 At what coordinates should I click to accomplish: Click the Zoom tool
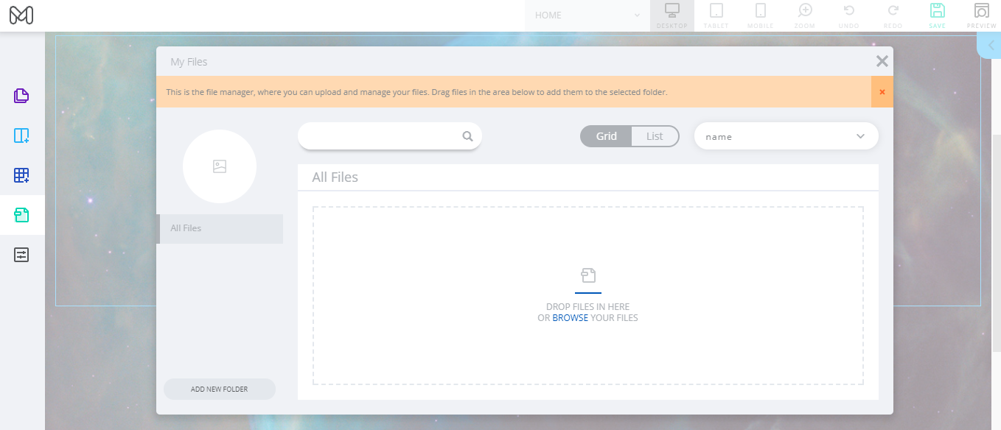(x=804, y=15)
